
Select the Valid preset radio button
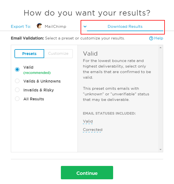coord(17,69)
